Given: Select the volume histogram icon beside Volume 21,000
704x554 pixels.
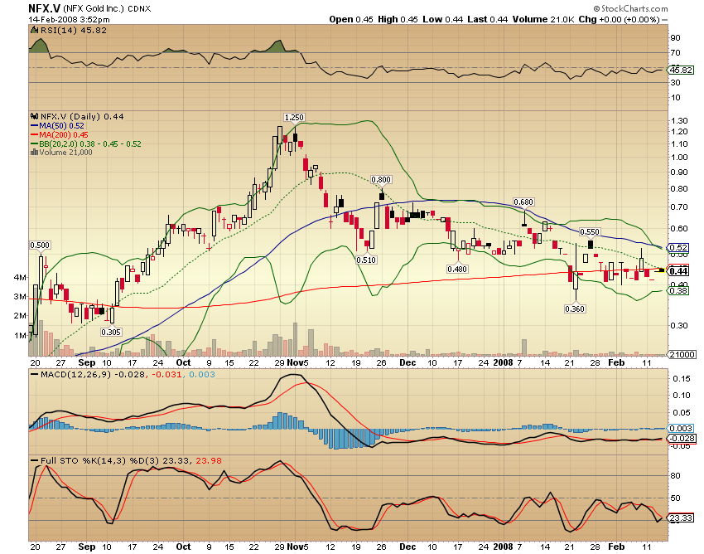Looking at the screenshot, I should coord(35,152).
